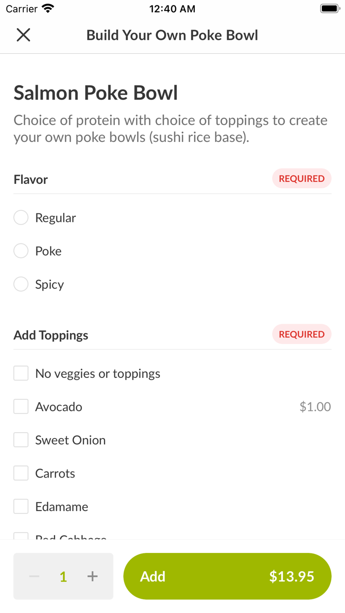Close the Build Your Own Poke Bowl screen
Screen dimensions: 345x613
pyautogui.click(x=23, y=35)
